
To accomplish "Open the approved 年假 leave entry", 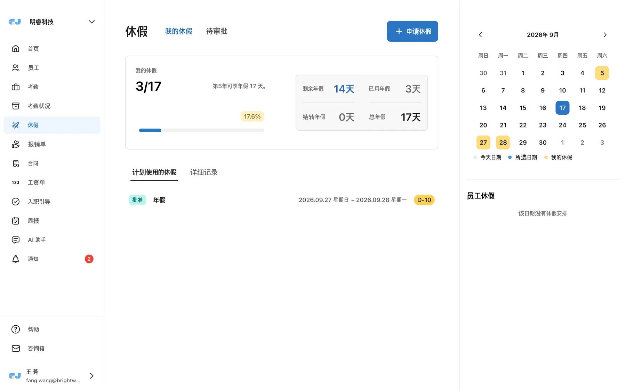I will point(282,200).
